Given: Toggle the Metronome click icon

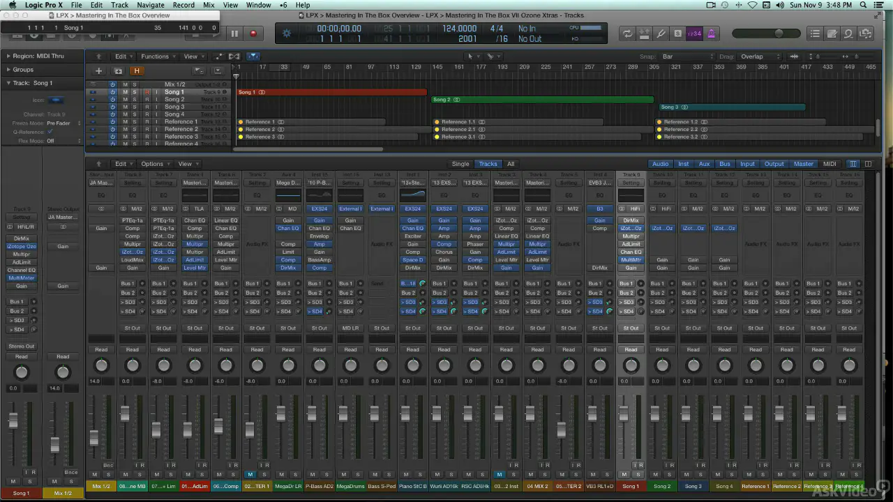Looking at the screenshot, I should 711,33.
